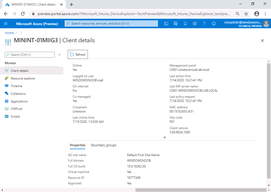Open the Azure portal hamburger menu
The height and width of the screenshot is (192, 271).
pos(6,24)
